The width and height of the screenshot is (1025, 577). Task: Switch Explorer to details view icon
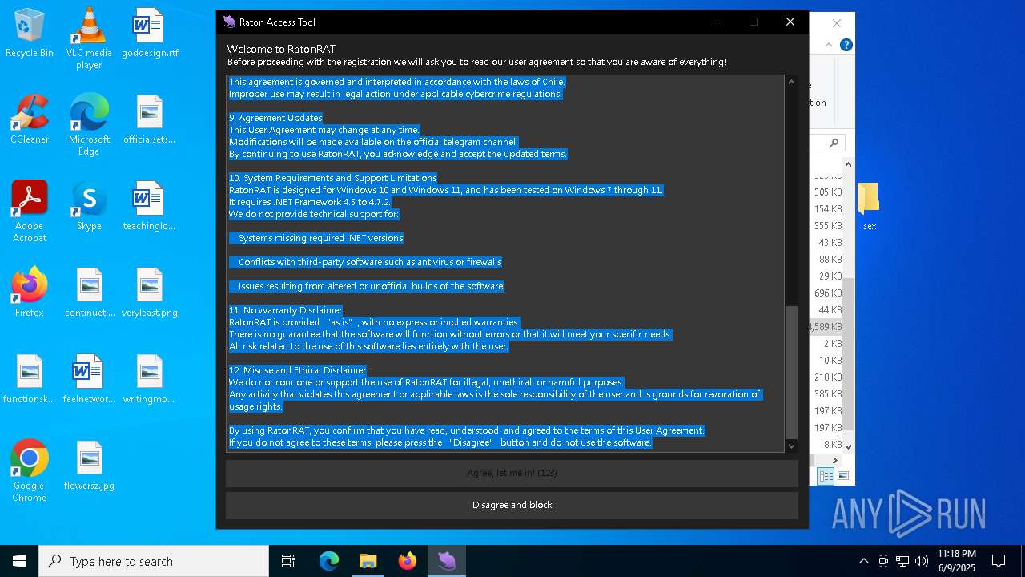[x=826, y=476]
